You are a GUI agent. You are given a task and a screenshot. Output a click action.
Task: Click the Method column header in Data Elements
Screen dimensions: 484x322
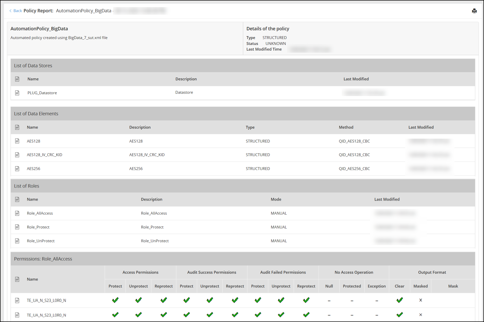coord(346,127)
